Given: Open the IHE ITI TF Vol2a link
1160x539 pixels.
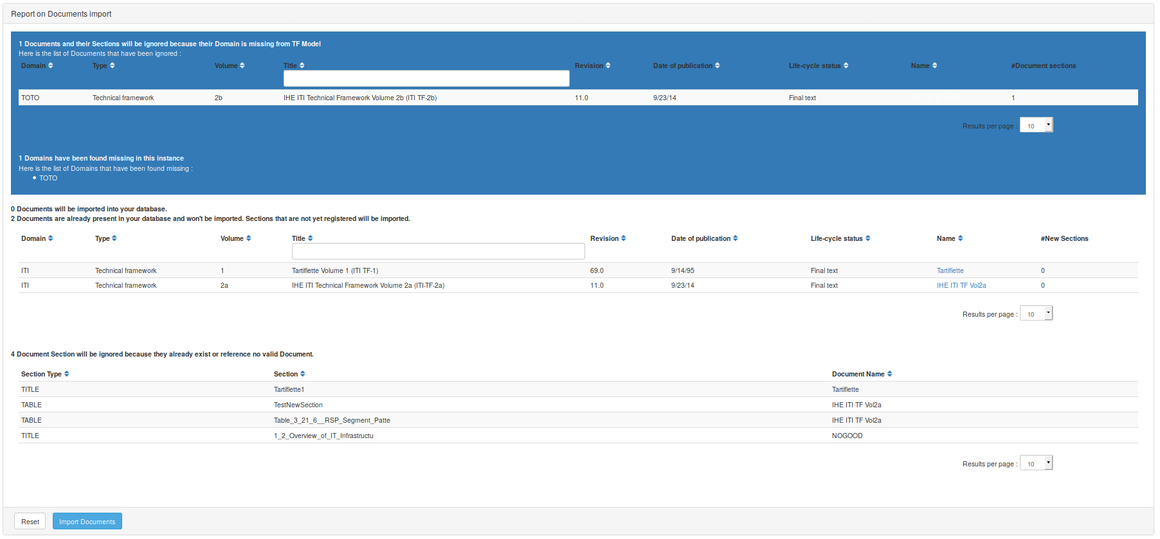Looking at the screenshot, I should pyautogui.click(x=961, y=285).
